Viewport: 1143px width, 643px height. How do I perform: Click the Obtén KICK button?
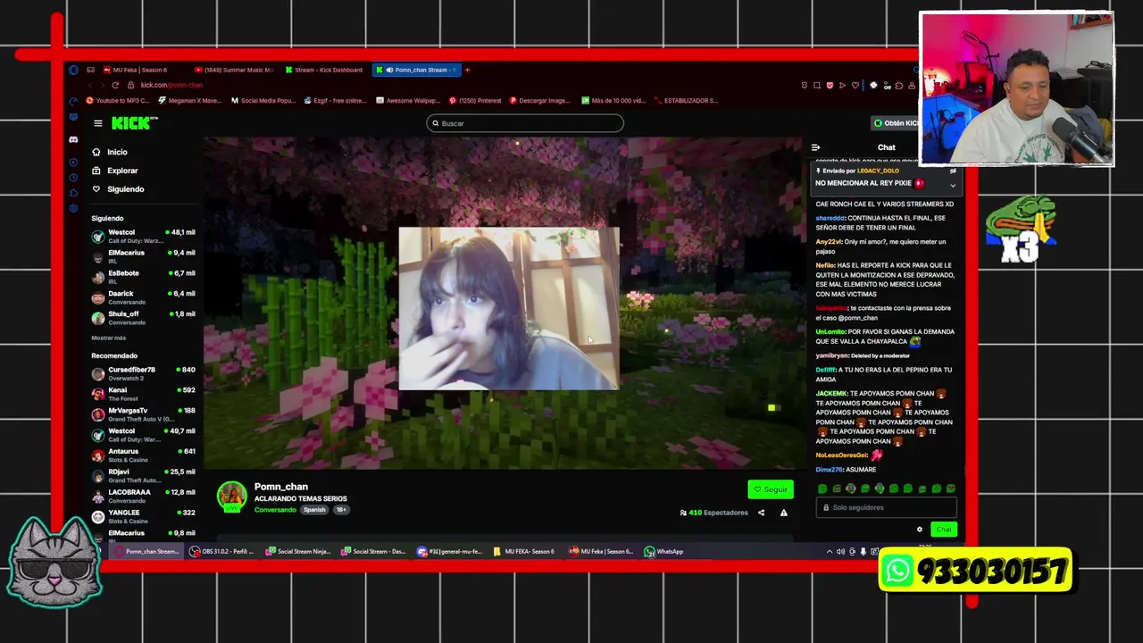(897, 123)
